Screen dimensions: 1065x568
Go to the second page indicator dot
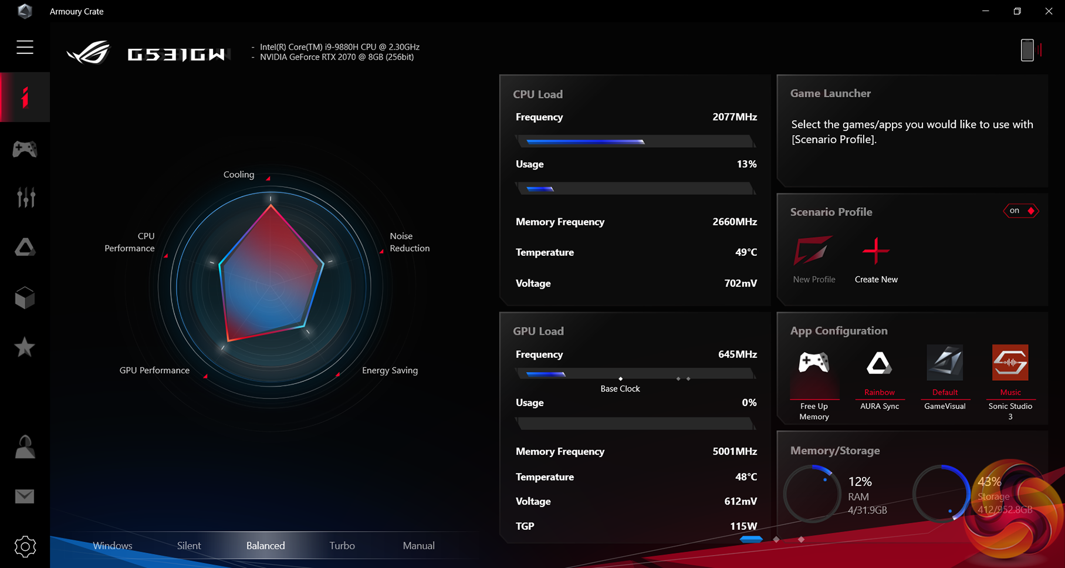[776, 539]
